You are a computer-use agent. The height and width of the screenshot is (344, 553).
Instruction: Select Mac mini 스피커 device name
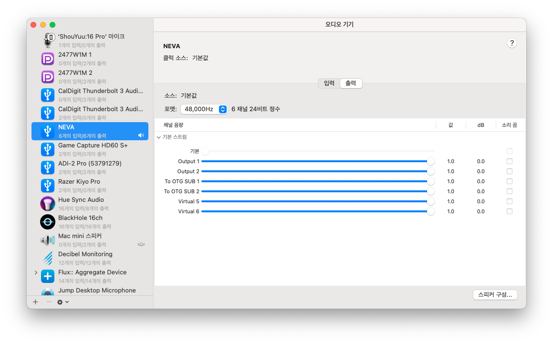pyautogui.click(x=80, y=236)
